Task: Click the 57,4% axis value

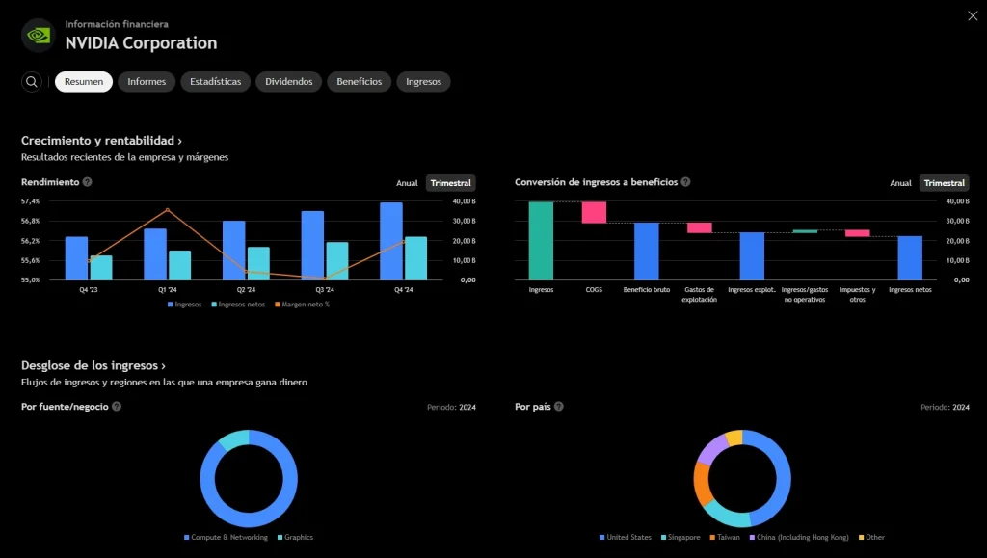Action: (30, 201)
